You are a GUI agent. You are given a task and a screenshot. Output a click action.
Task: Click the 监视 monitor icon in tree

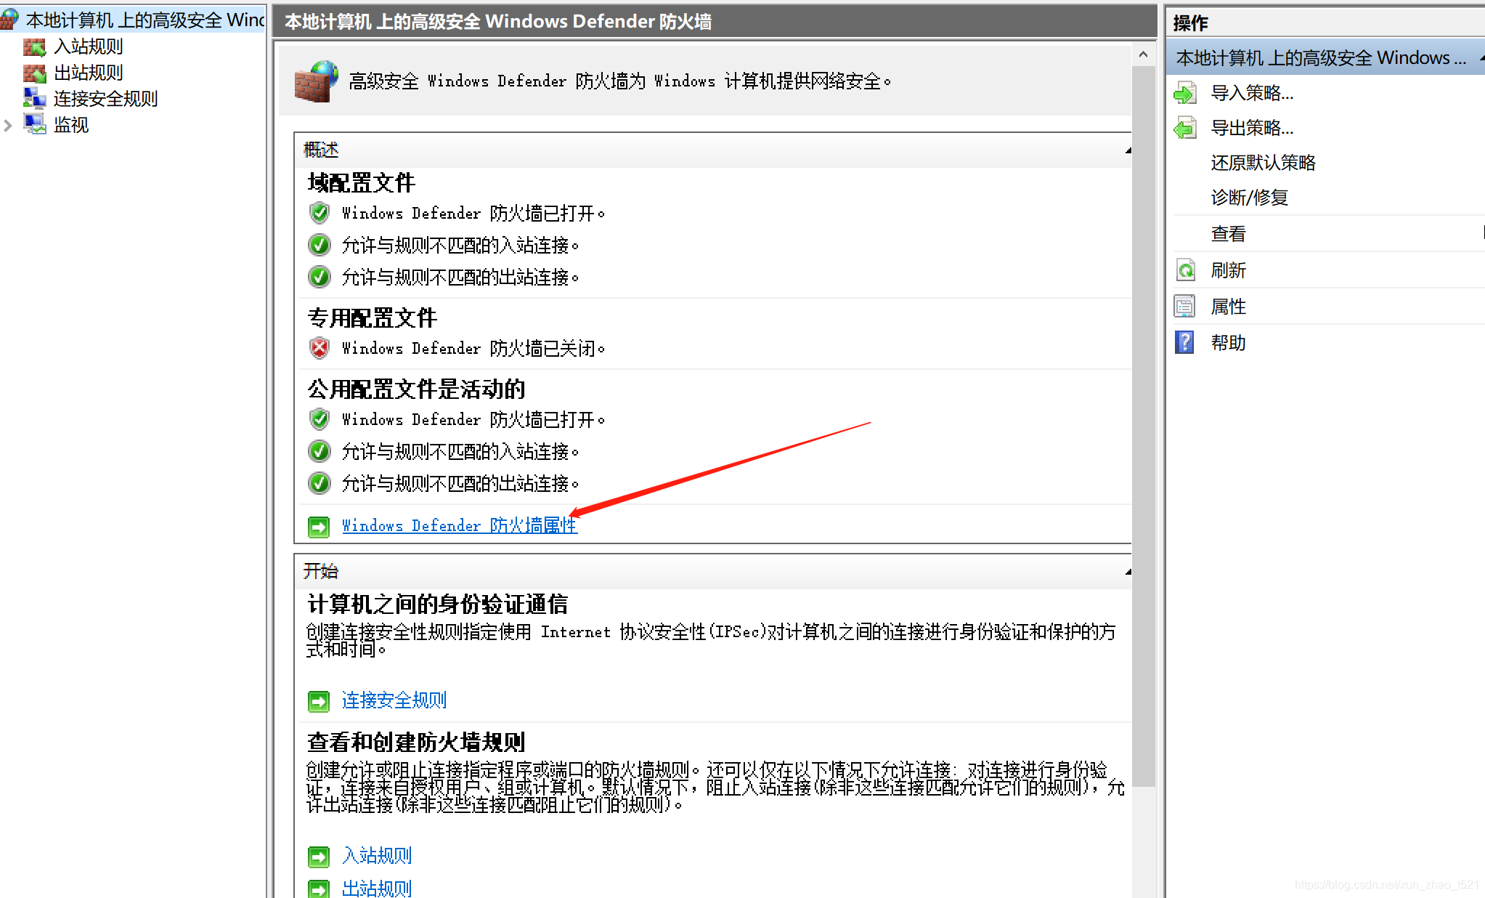click(34, 124)
